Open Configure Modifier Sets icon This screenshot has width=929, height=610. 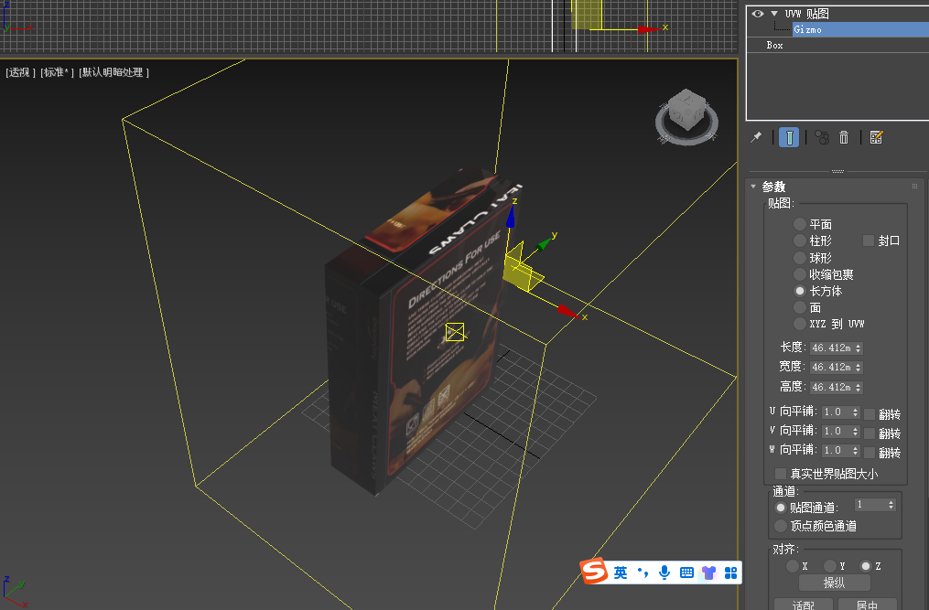tap(876, 137)
